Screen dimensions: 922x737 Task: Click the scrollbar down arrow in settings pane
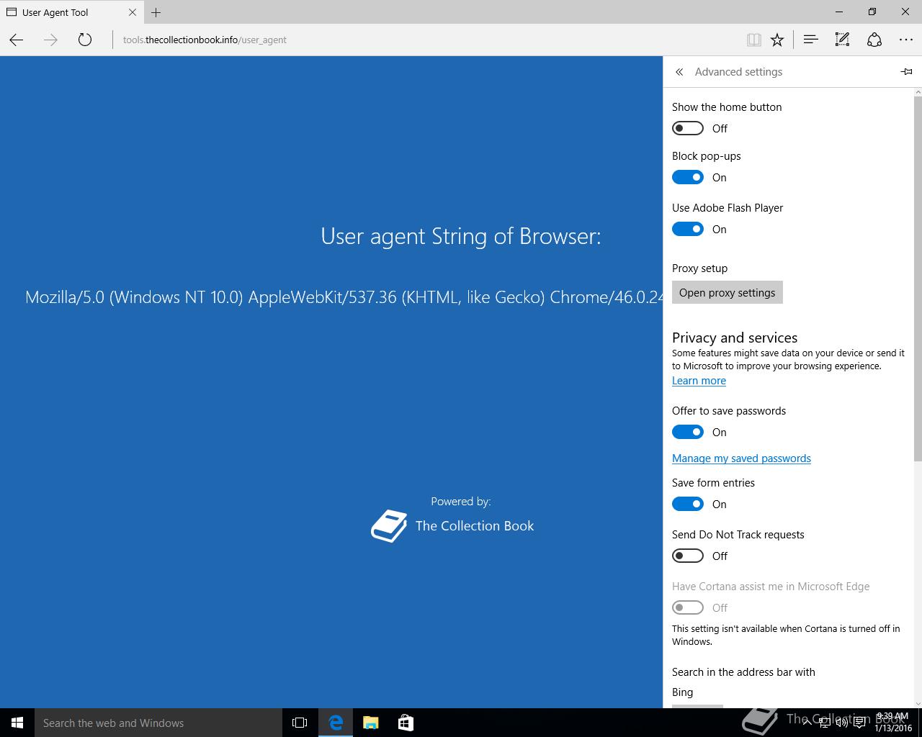point(918,703)
